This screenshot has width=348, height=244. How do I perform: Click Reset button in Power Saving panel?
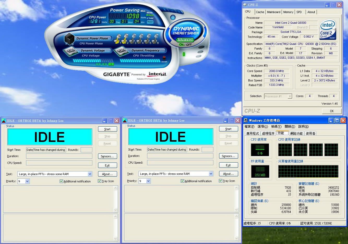150,22
